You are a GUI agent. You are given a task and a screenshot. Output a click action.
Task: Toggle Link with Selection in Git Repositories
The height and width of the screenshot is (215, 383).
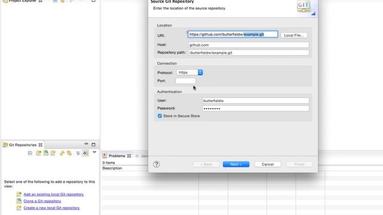click(69, 153)
